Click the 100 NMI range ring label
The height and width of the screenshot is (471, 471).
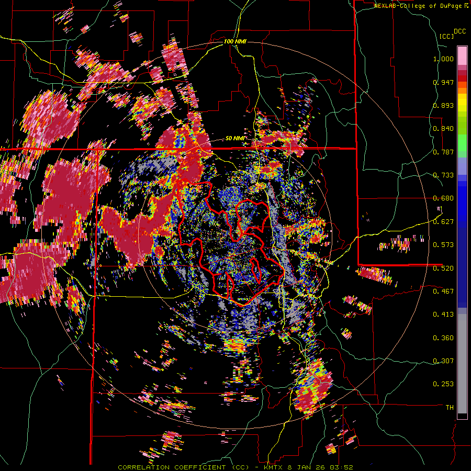point(235,41)
